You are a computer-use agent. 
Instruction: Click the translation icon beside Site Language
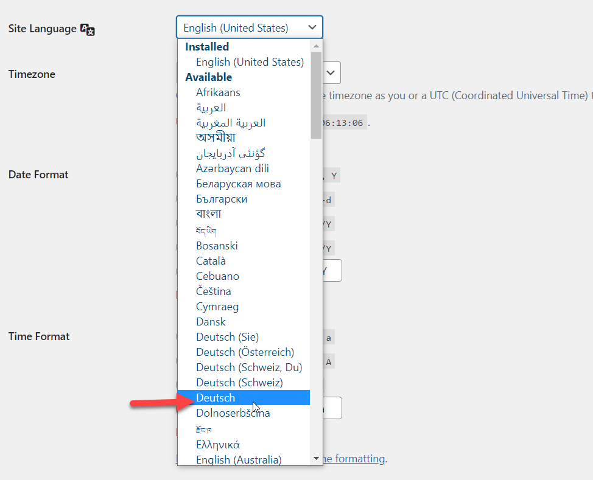[87, 29]
